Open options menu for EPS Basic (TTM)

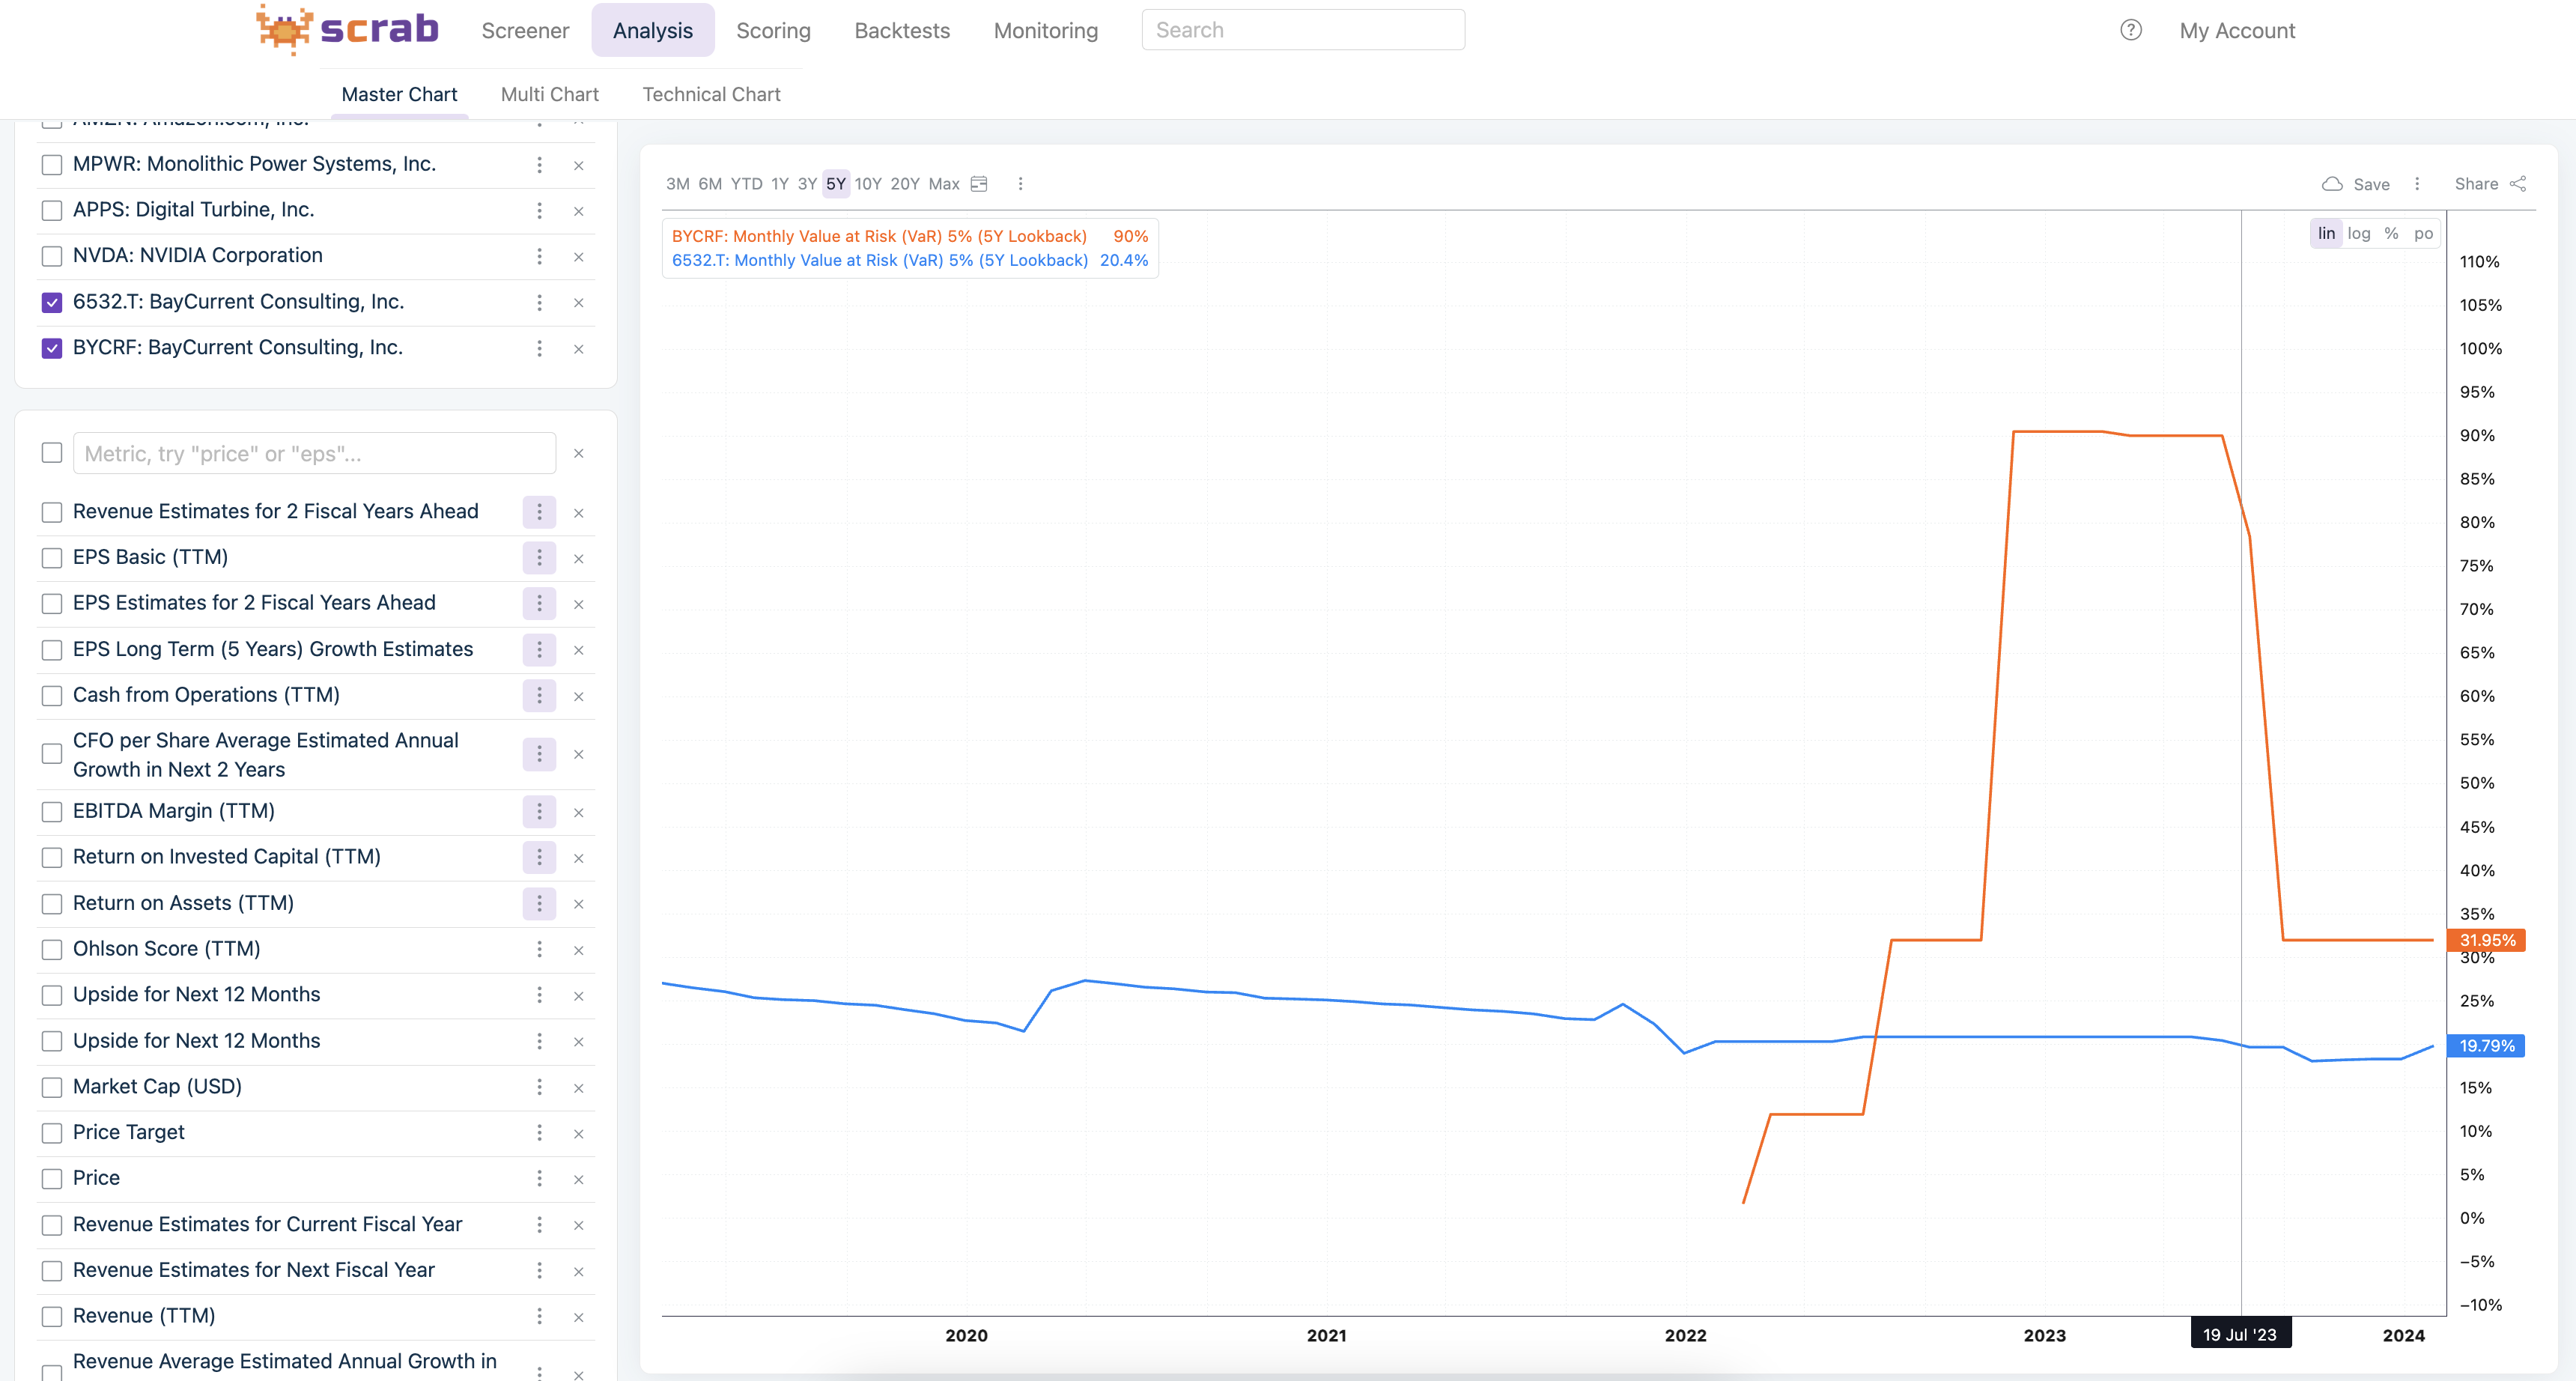pos(539,558)
